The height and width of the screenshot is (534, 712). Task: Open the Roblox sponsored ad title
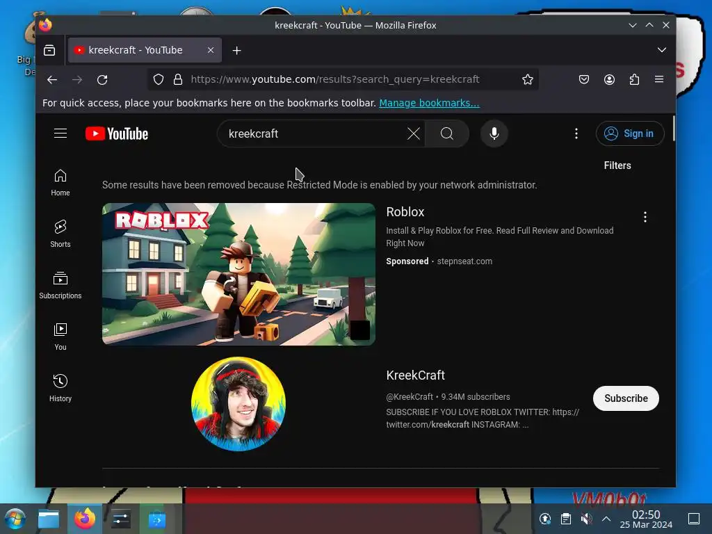point(405,211)
